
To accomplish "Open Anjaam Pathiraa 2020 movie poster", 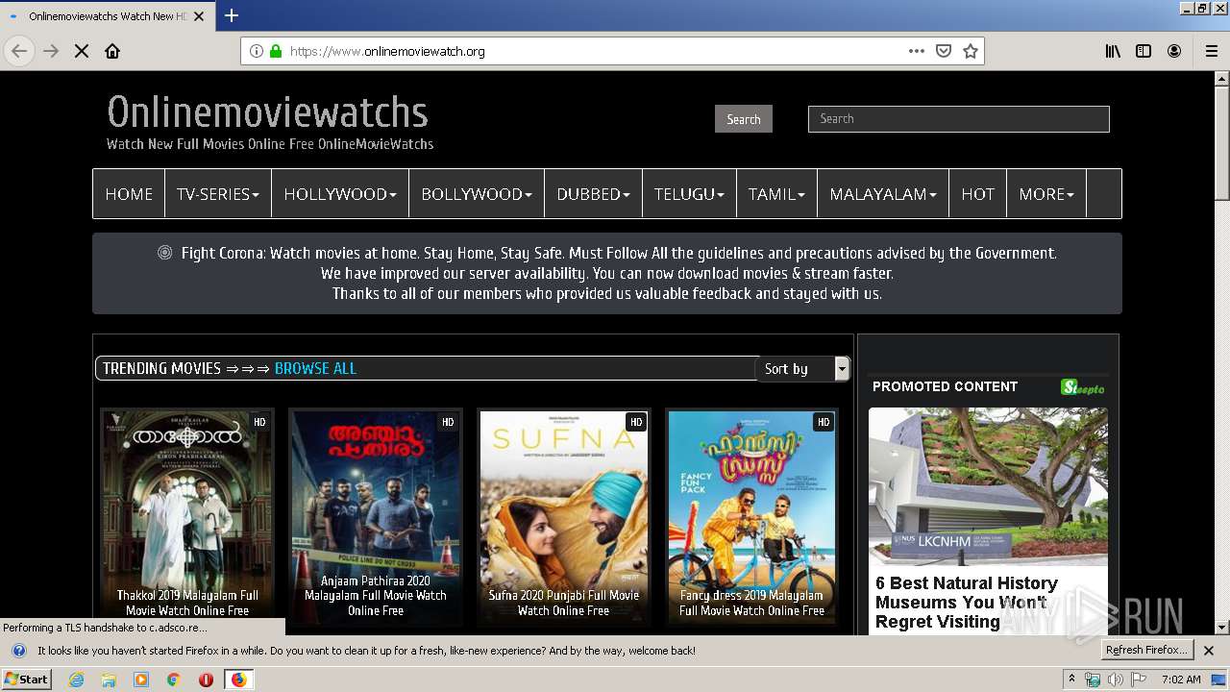I will point(376,517).
